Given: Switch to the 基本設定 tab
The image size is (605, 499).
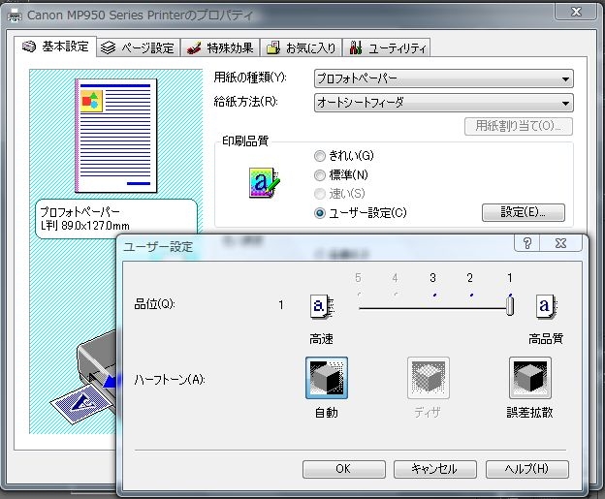Looking at the screenshot, I should (55, 47).
